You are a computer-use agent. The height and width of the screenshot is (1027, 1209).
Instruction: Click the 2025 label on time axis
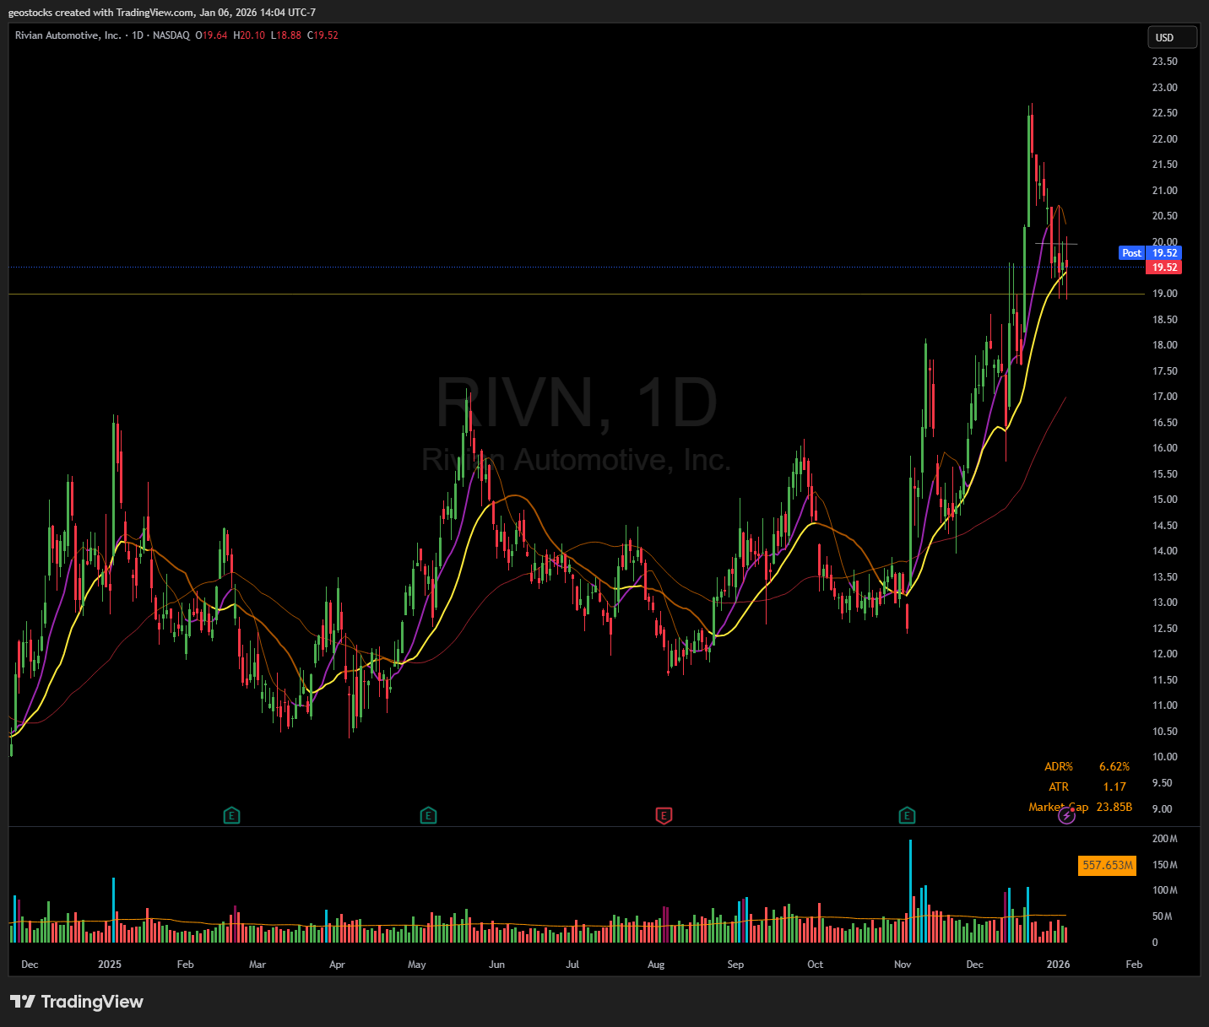[110, 965]
